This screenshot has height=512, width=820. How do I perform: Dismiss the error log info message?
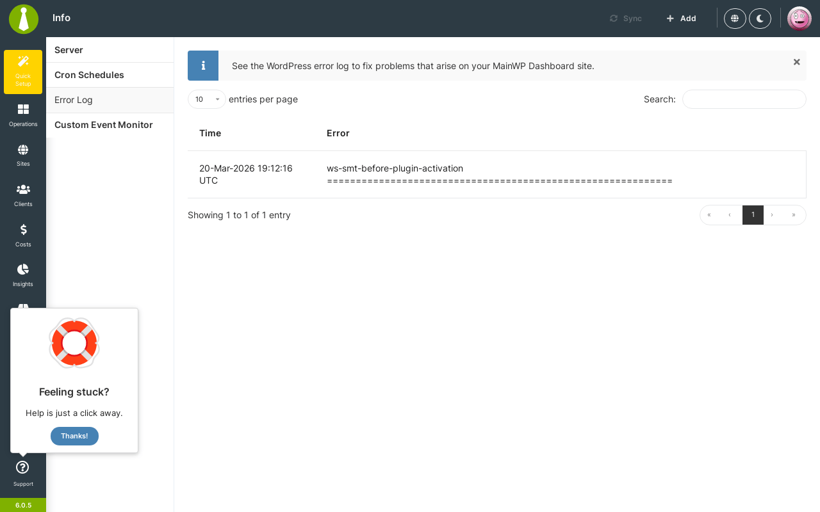(x=797, y=62)
